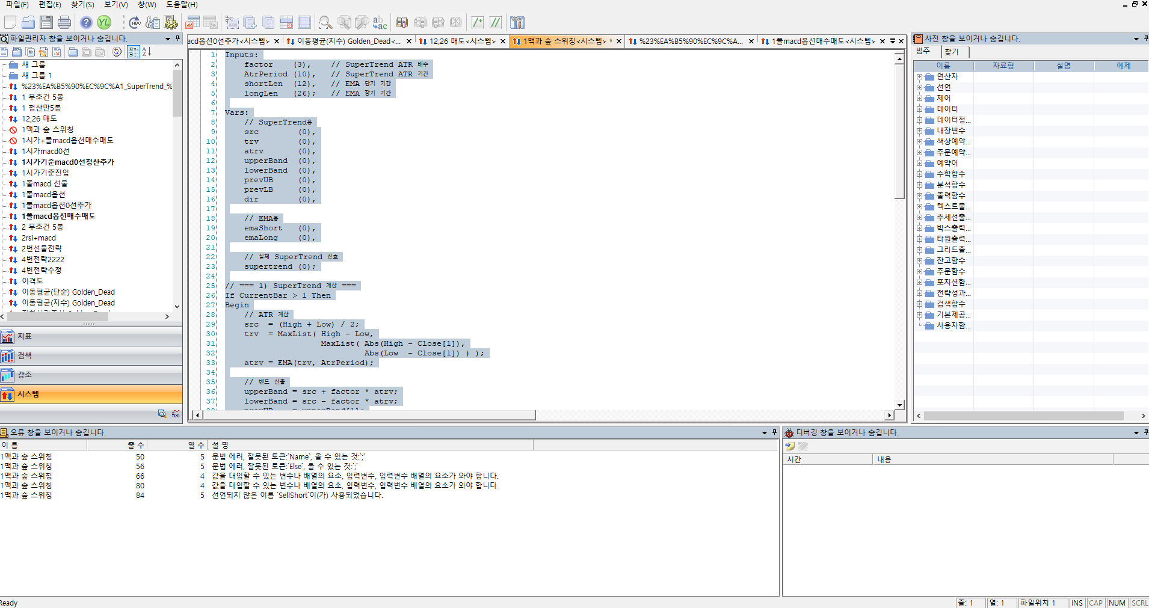Expand the 연산자 folder node
The height and width of the screenshot is (608, 1149).
click(919, 76)
